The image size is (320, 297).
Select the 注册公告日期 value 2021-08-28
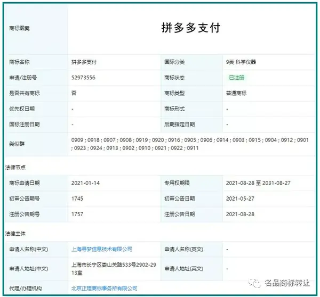click(x=240, y=214)
